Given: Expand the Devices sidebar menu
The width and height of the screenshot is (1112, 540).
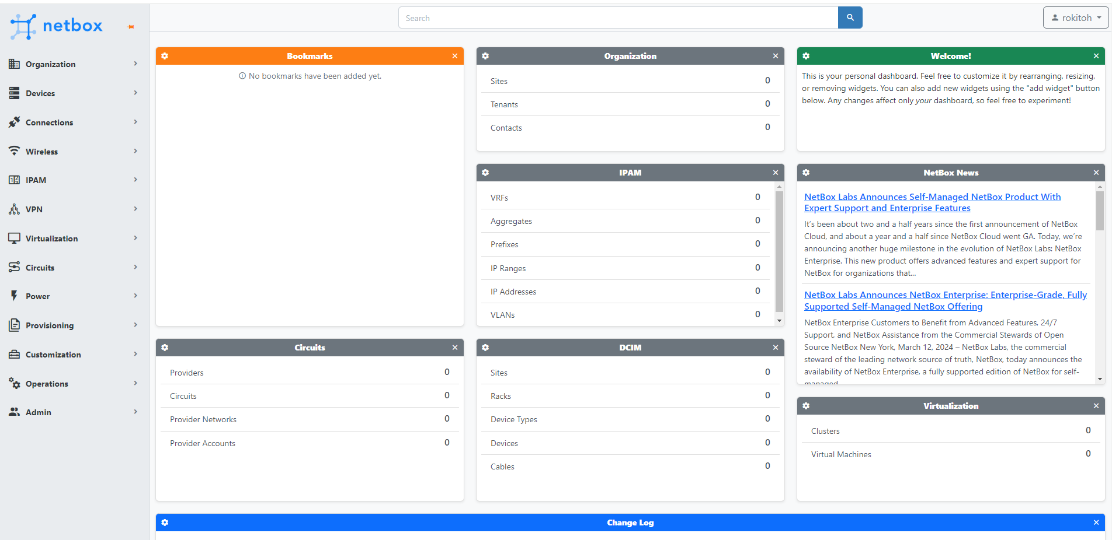Looking at the screenshot, I should [x=74, y=93].
